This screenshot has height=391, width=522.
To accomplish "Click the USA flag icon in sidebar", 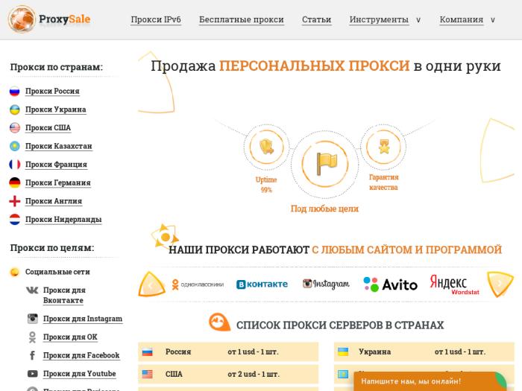I will tap(15, 127).
